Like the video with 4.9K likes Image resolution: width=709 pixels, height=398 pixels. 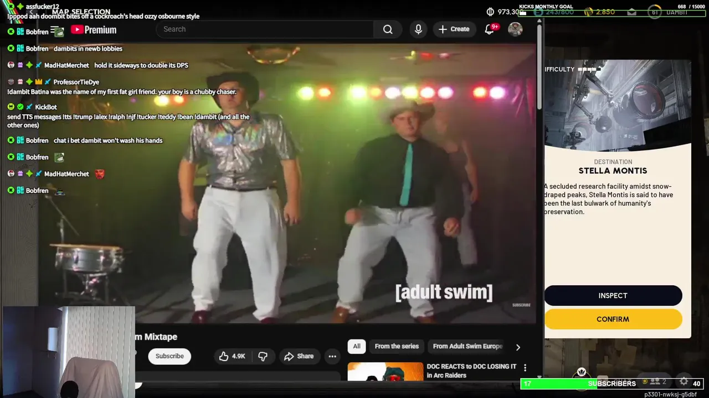click(232, 356)
